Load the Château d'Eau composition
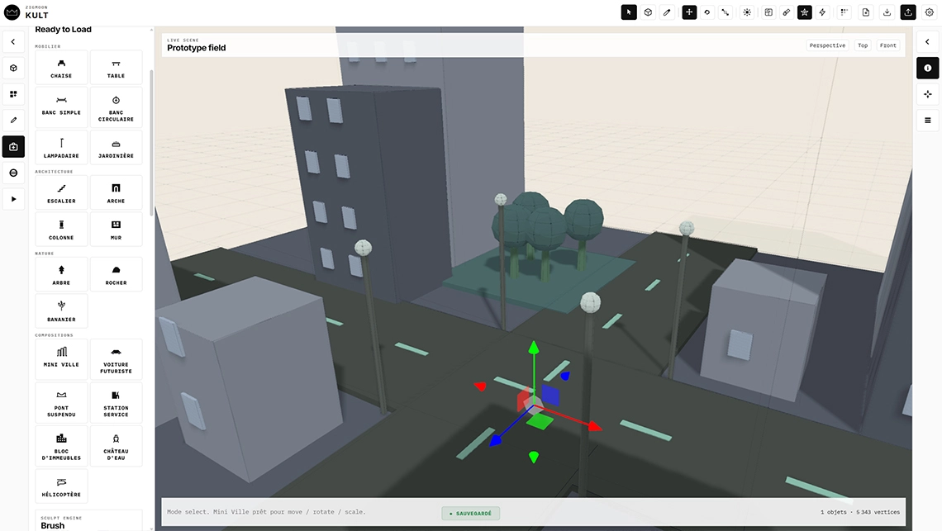Viewport: 942px width, 531px height. 116,446
